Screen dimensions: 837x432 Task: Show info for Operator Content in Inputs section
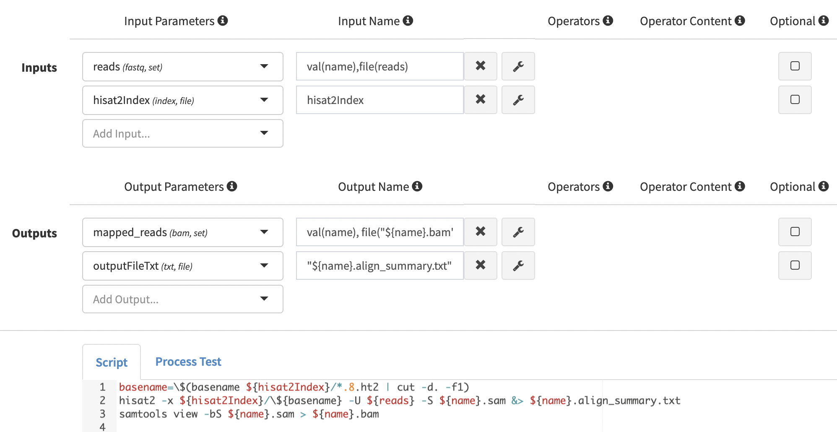(x=740, y=21)
